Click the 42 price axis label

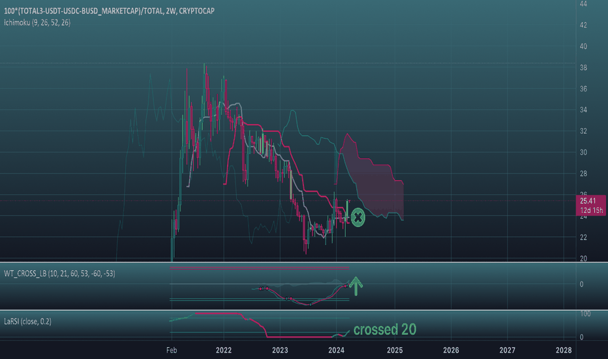click(x=583, y=25)
